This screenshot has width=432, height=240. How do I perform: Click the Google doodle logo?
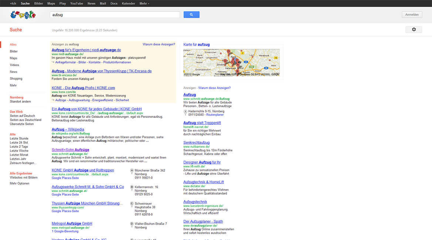coord(23,15)
